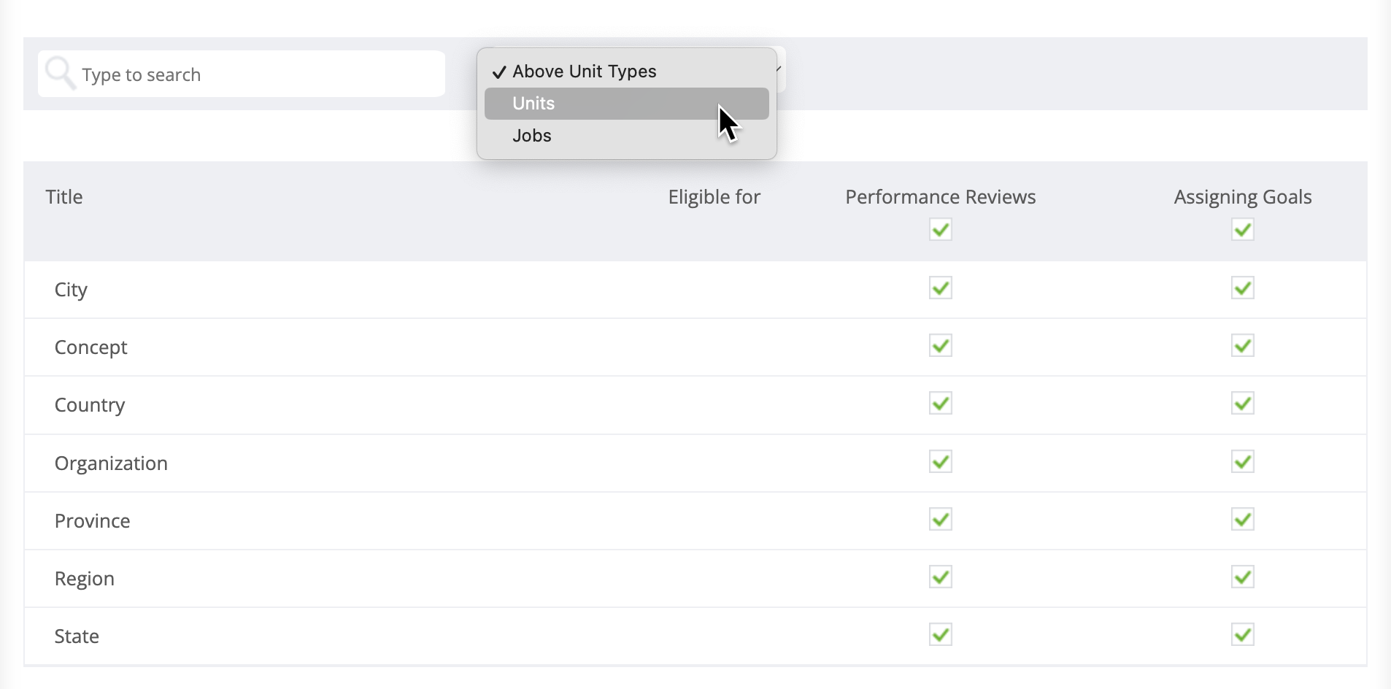Select the Province row title
Screen dimensions: 1391x689
92,521
